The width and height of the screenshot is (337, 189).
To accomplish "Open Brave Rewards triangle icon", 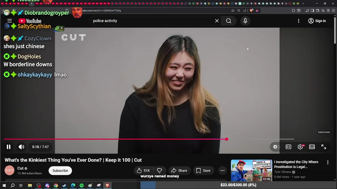I will click(x=257, y=10).
